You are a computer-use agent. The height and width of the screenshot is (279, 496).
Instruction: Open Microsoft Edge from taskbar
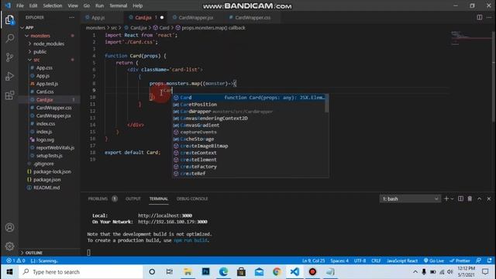click(x=223, y=272)
